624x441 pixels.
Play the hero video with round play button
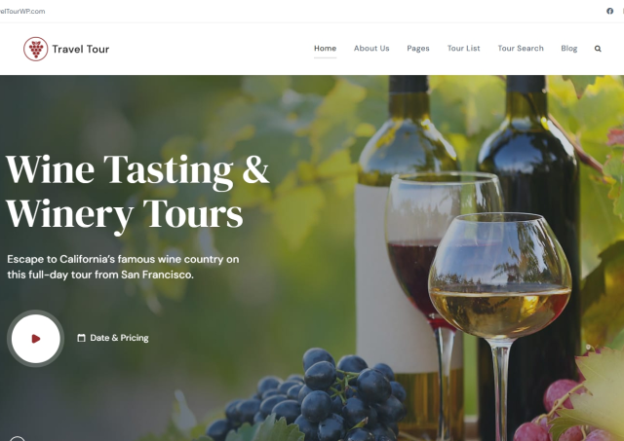[36, 339]
